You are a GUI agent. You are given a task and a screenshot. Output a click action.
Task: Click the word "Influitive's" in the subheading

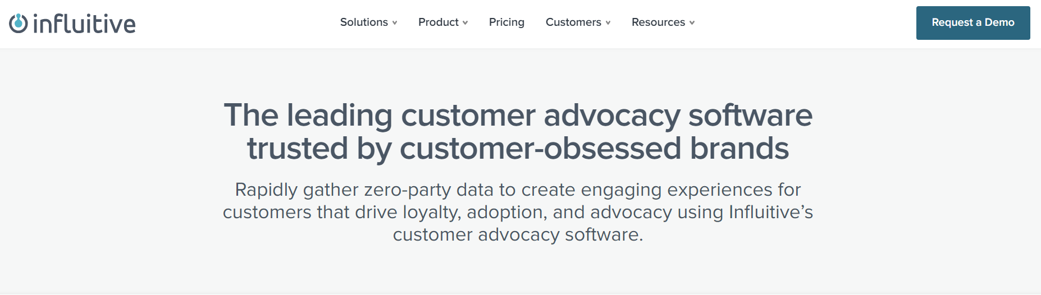pos(771,212)
